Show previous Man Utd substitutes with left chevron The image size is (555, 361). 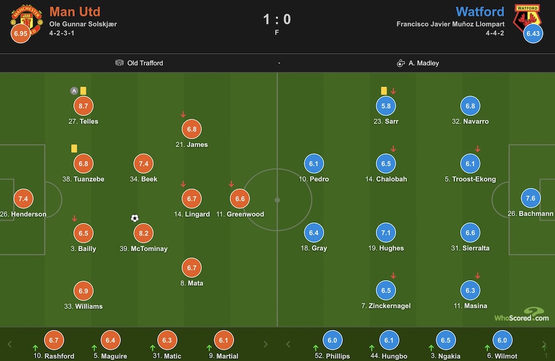pos(10,344)
